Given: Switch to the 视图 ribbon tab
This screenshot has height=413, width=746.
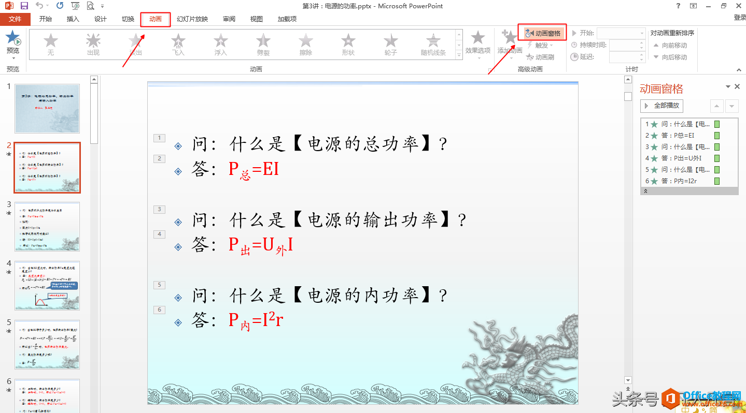Looking at the screenshot, I should (x=257, y=19).
